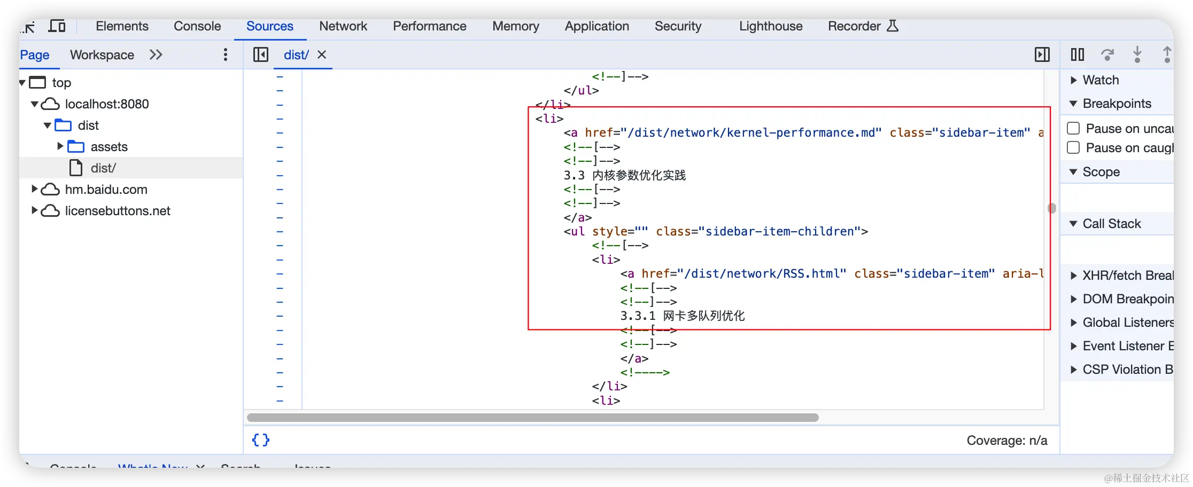This screenshot has width=1193, height=487.
Task: Expand the hm.baidu.com tree node
Action: (34, 189)
